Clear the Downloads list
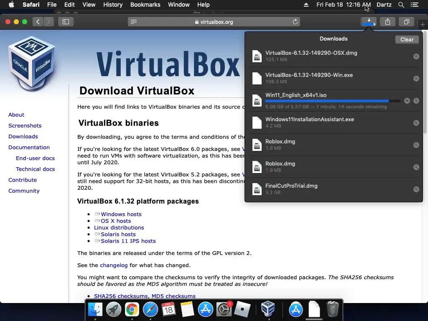 pyautogui.click(x=407, y=40)
